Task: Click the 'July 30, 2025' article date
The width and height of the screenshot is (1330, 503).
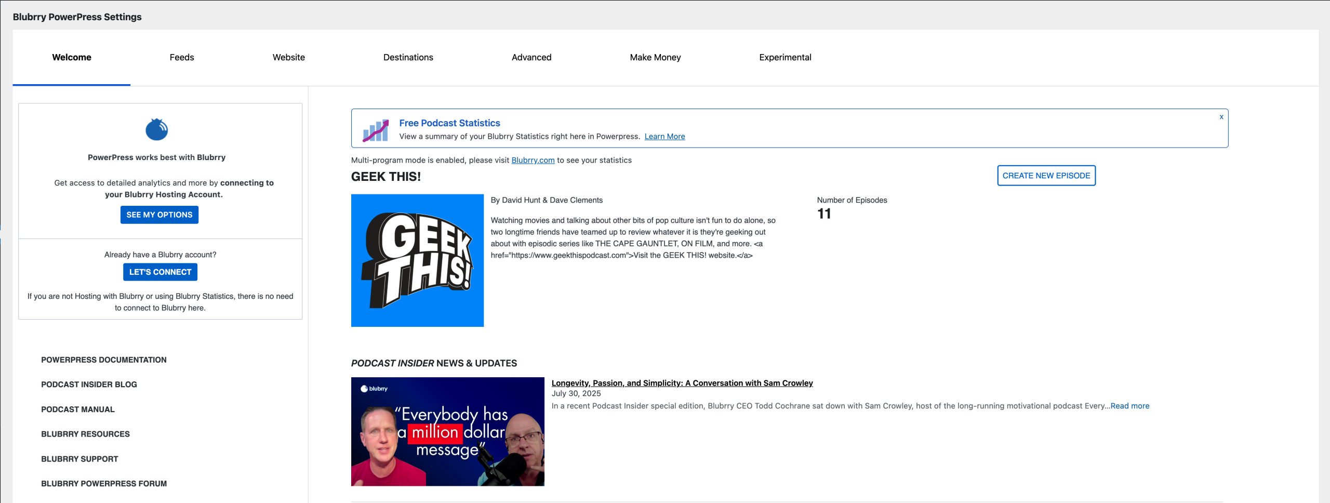Action: [576, 393]
